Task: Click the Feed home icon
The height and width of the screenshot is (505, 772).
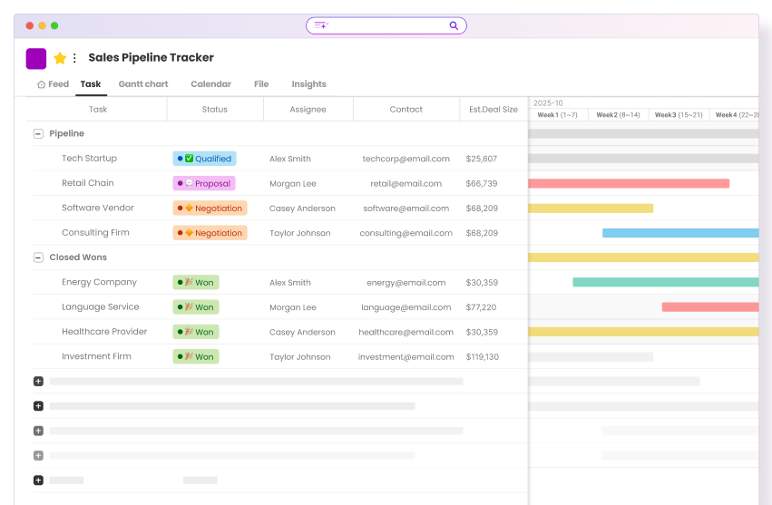Action: pos(42,84)
